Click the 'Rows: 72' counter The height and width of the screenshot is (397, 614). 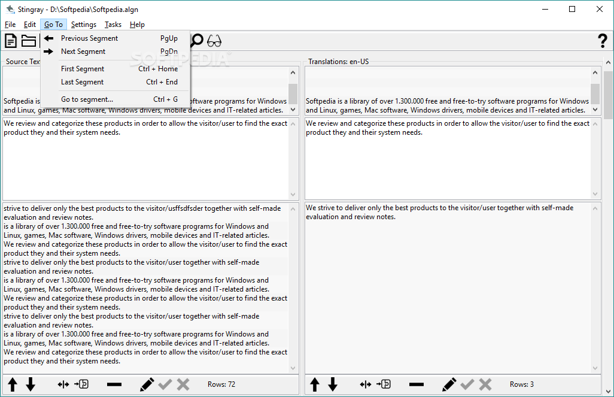221,384
